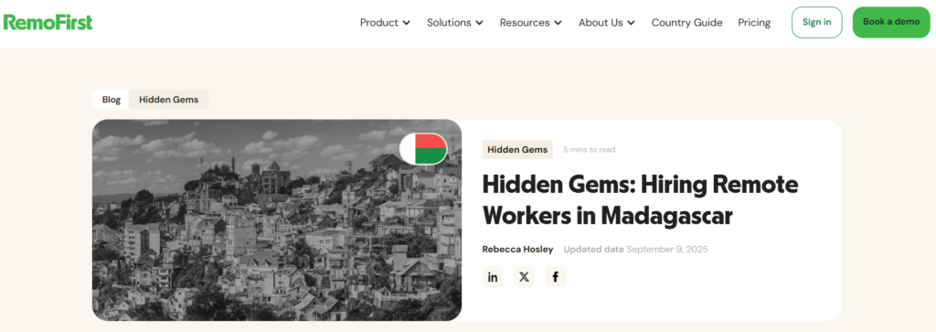
Task: Click the article title about Madagascar
Action: pyautogui.click(x=640, y=199)
